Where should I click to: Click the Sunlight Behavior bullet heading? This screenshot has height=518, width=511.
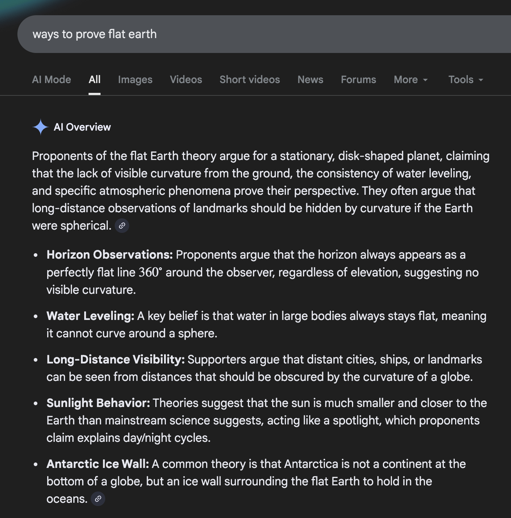point(98,403)
